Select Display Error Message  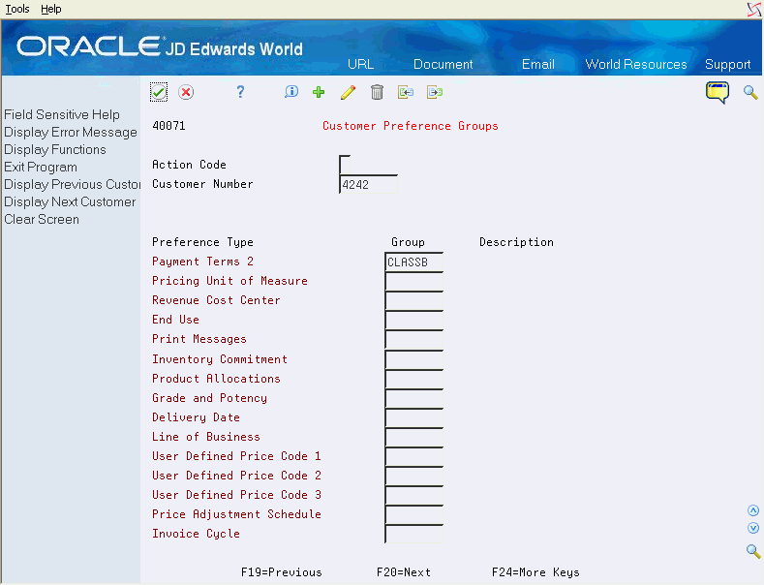[71, 132]
